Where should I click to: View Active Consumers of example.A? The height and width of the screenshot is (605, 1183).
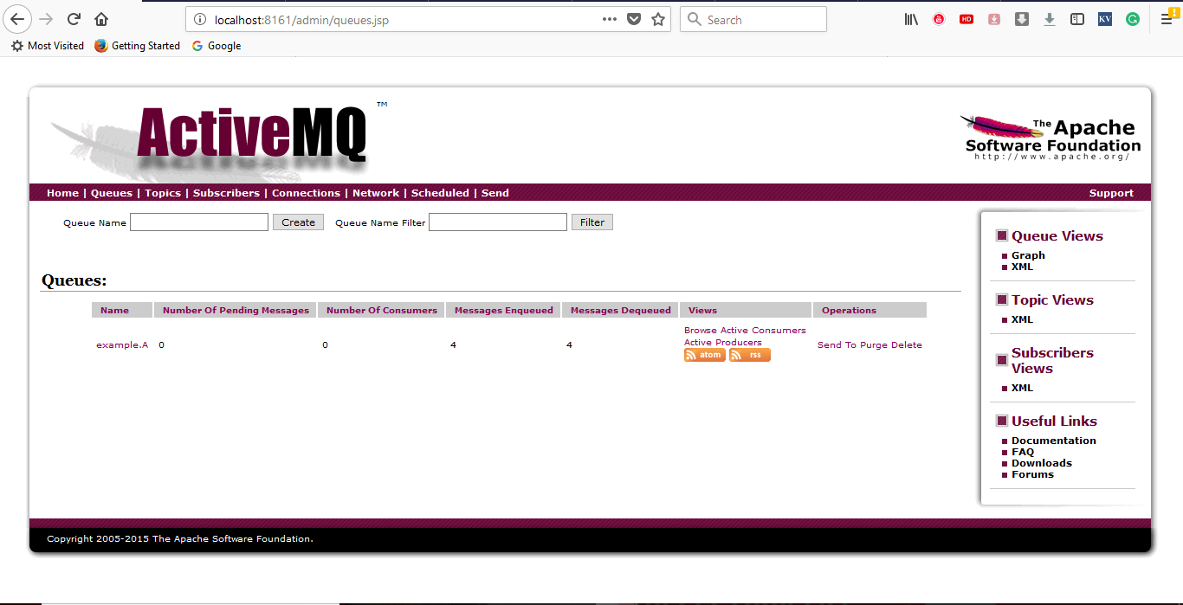pos(764,330)
